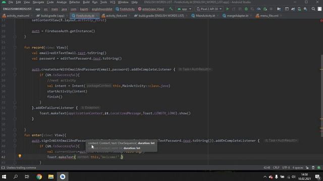This screenshot has width=323, height=181.
Task: Click the Android Studio taskbar icon
Action: coord(63,176)
